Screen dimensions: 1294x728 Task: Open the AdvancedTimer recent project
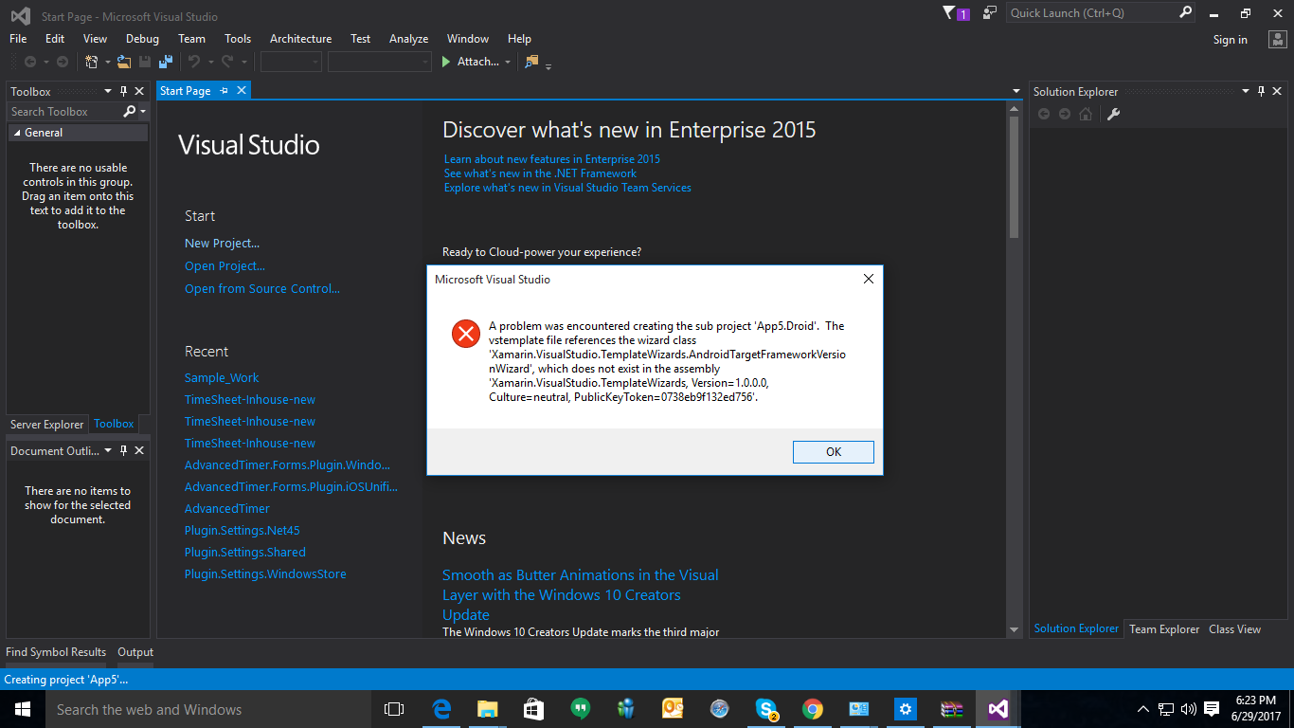[x=227, y=509]
